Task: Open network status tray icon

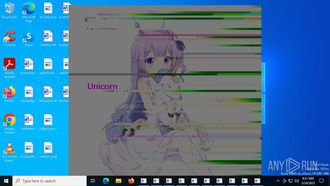Action: click(x=291, y=181)
